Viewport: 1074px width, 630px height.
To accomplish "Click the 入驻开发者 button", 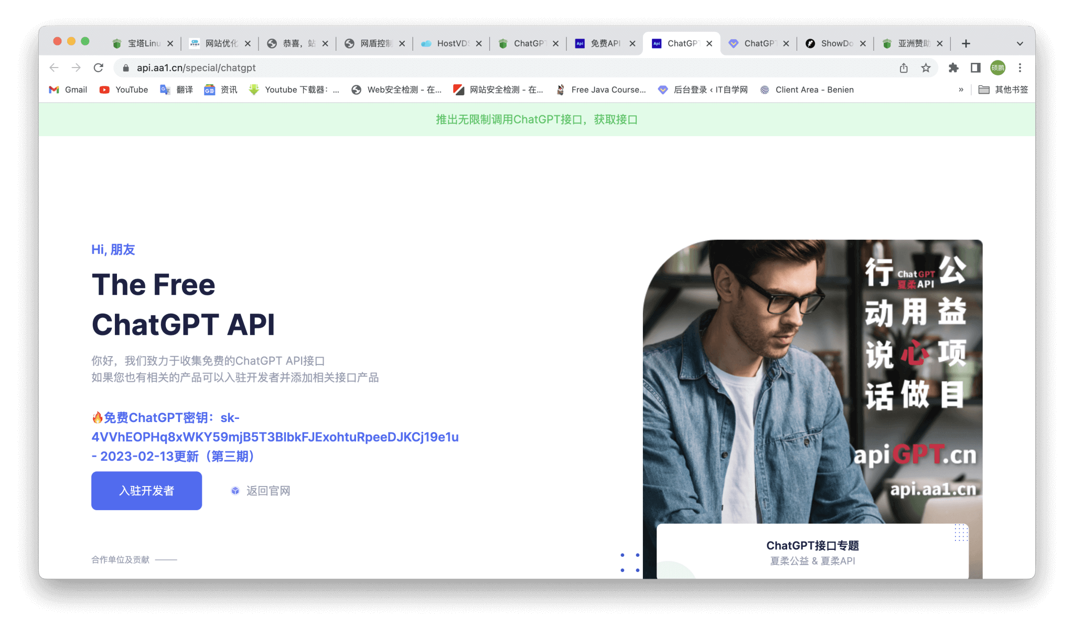I will coord(146,491).
